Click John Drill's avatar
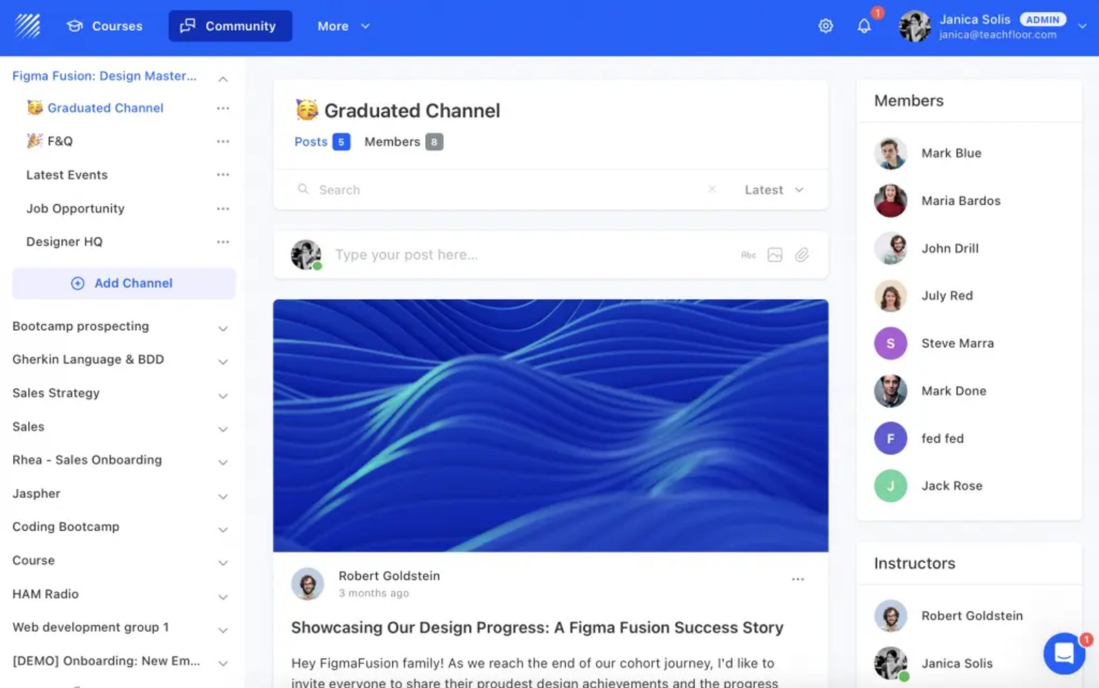 [890, 248]
